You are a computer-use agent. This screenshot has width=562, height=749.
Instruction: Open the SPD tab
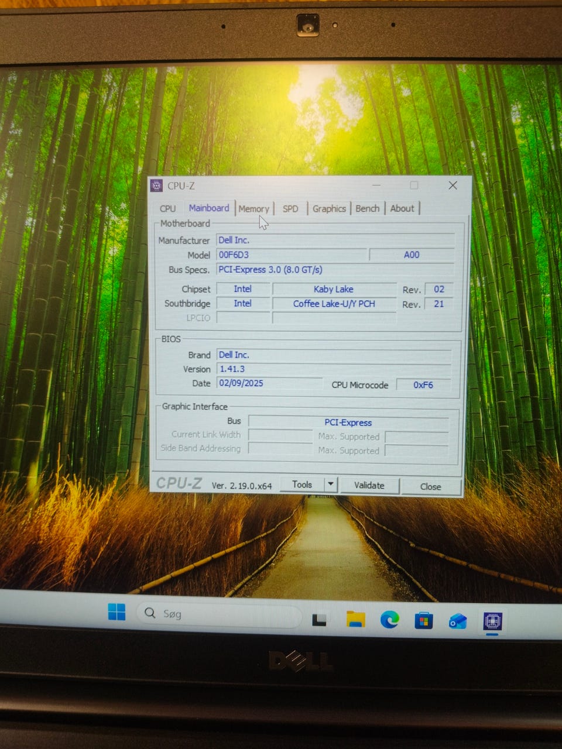click(x=290, y=208)
